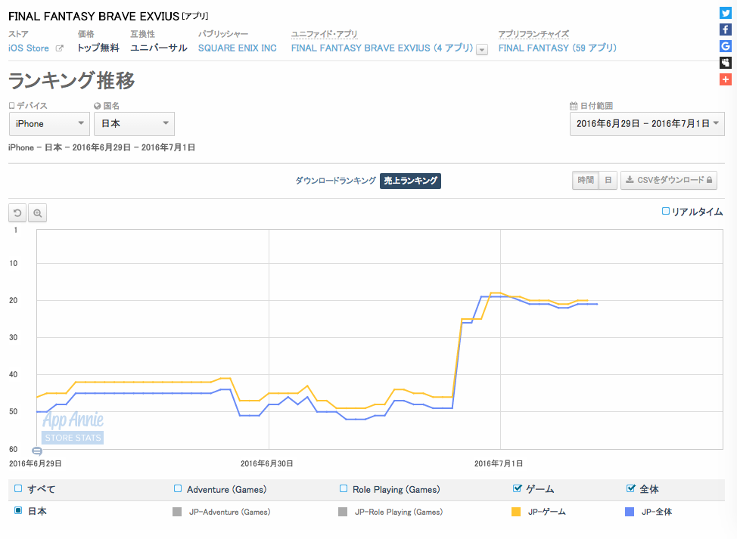Select the 日本 radio button
737x539 pixels.
18,510
